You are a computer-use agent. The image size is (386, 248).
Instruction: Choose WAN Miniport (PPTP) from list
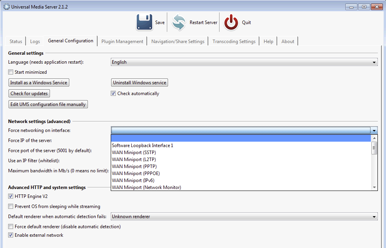(x=241, y=166)
